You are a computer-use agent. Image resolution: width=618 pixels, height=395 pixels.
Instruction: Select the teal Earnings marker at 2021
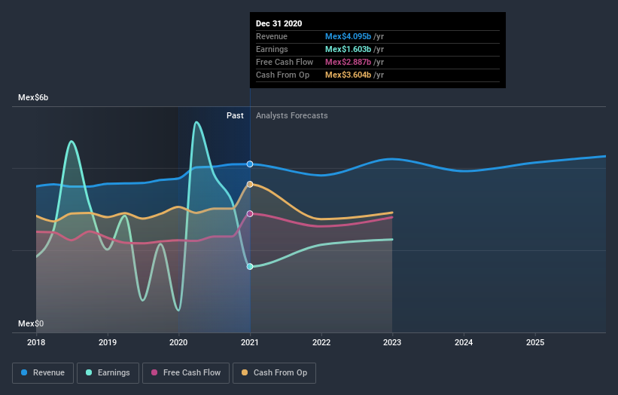(x=250, y=267)
